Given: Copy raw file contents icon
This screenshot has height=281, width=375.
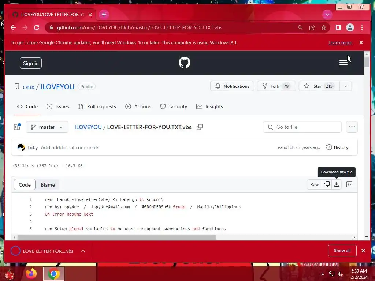Looking at the screenshot, I should point(326,184).
